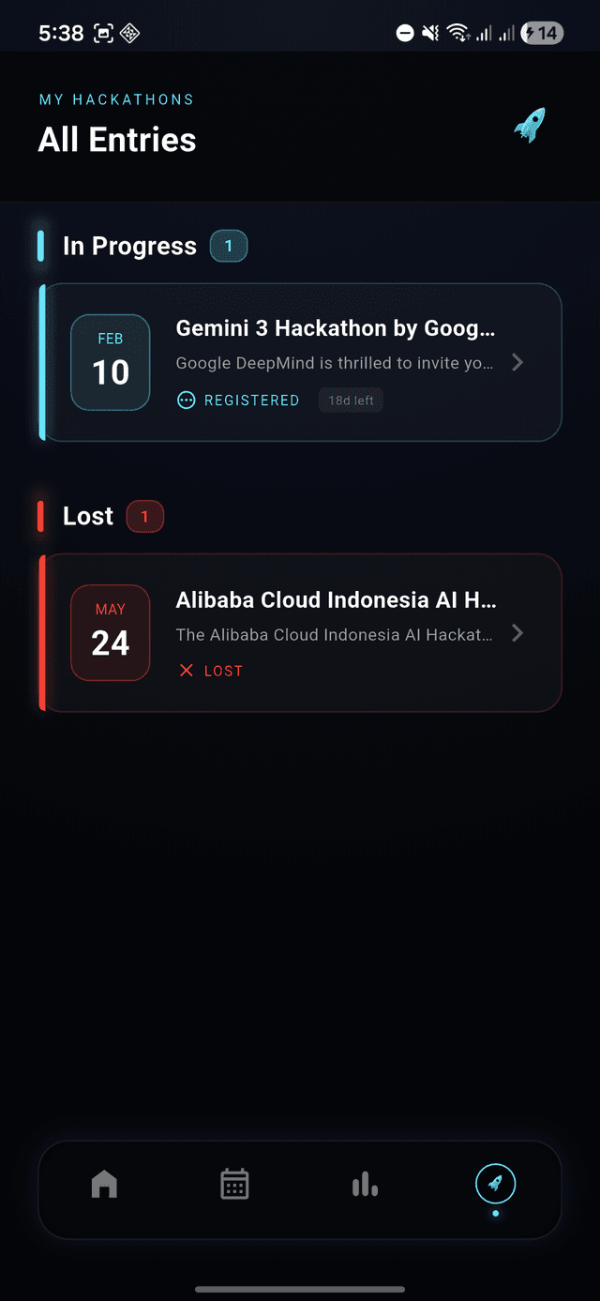Click the red X icon beside LOST label
The image size is (600, 1301).
187,670
